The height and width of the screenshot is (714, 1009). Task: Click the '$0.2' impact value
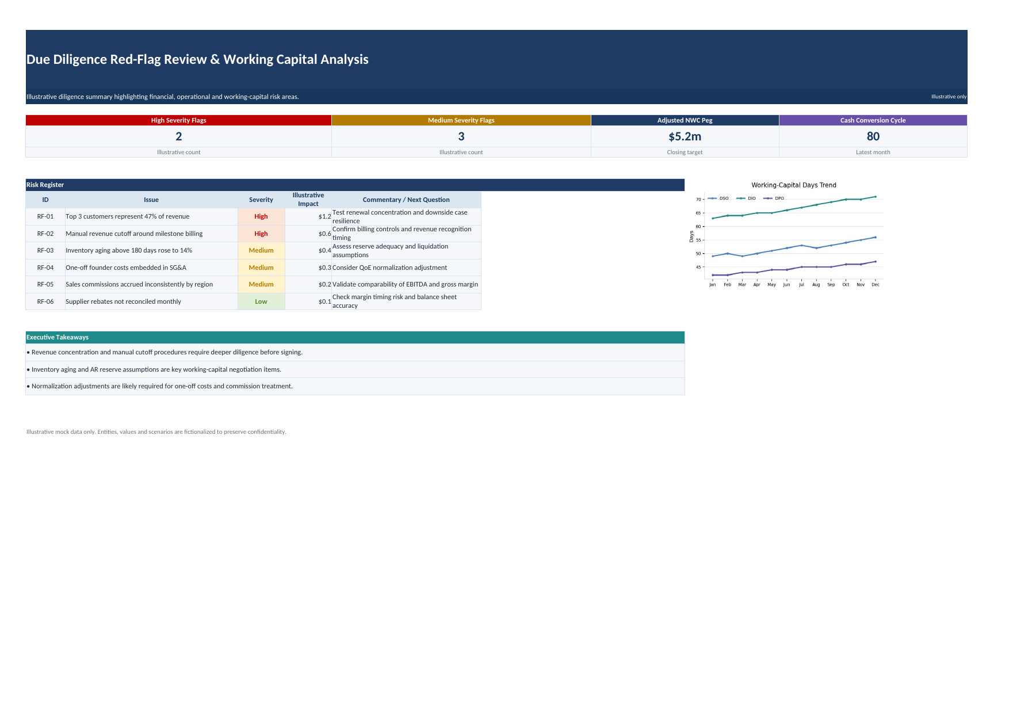coord(324,284)
